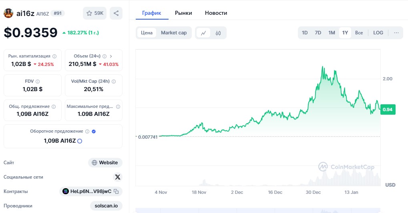The width and height of the screenshot is (408, 213).
Task: Open the solscan.io explorer link
Action: [x=106, y=206]
